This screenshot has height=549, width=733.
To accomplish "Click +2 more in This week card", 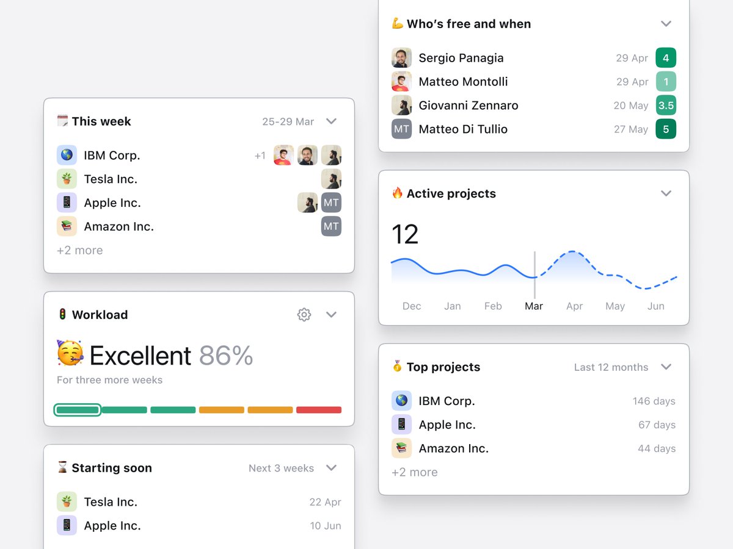I will click(79, 250).
